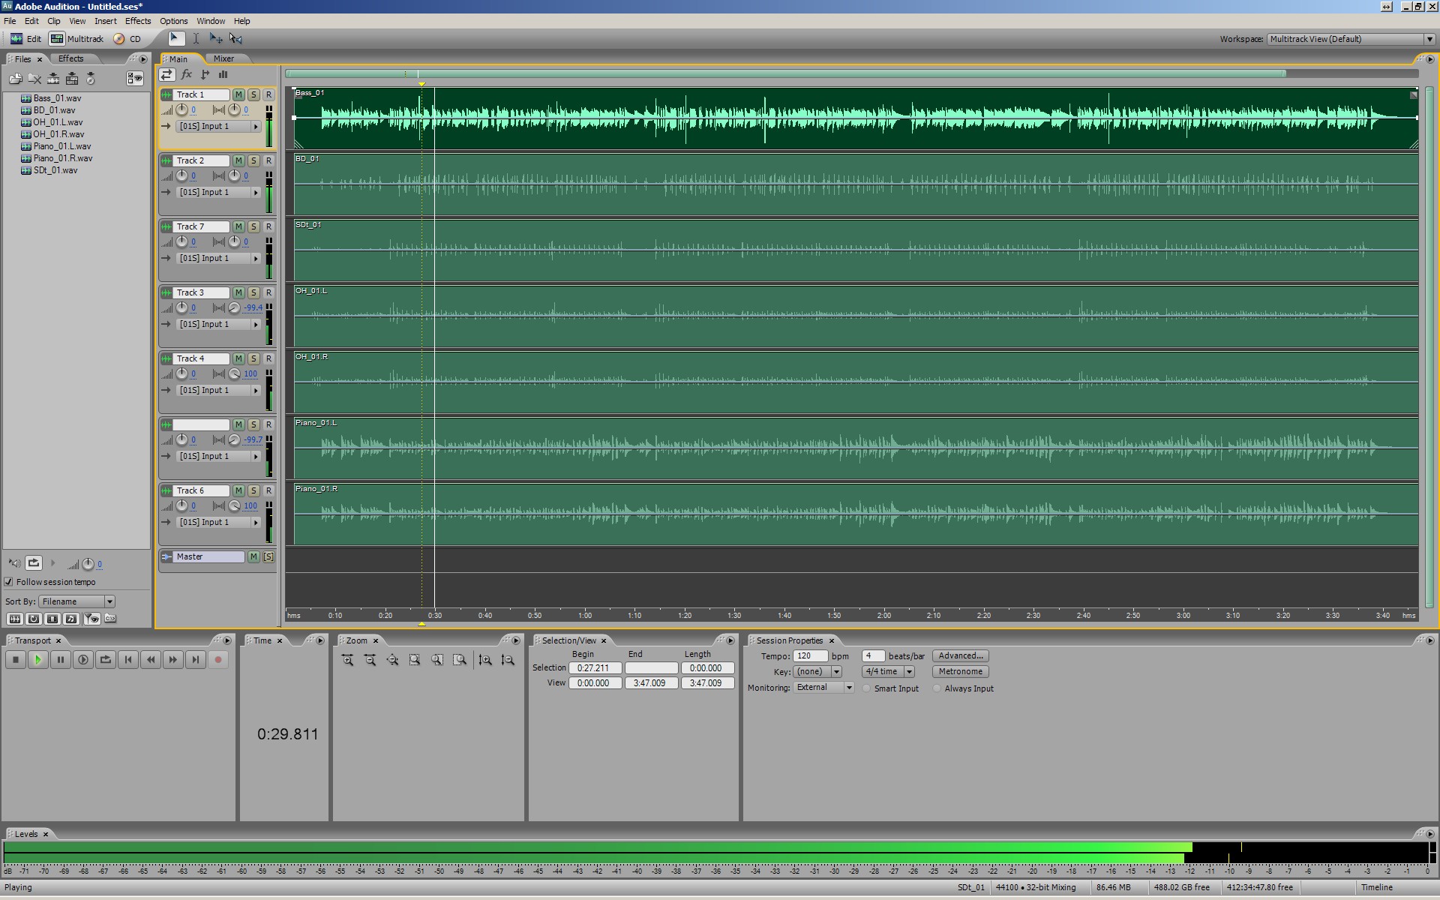The width and height of the screenshot is (1440, 900).
Task: Click the Tempo bpm input field
Action: [x=809, y=655]
